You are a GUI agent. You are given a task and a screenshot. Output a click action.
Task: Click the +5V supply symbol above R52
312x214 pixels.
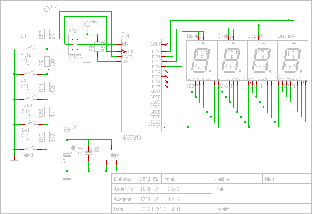47,9
